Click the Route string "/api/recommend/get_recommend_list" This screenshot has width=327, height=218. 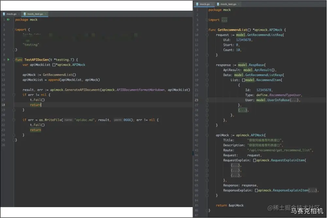click(x=280, y=150)
